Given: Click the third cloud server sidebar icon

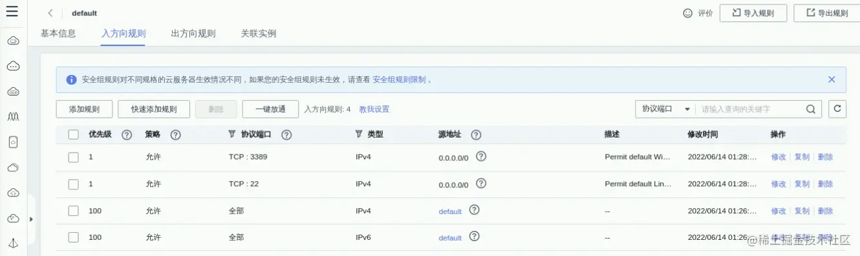Looking at the screenshot, I should tap(13, 91).
